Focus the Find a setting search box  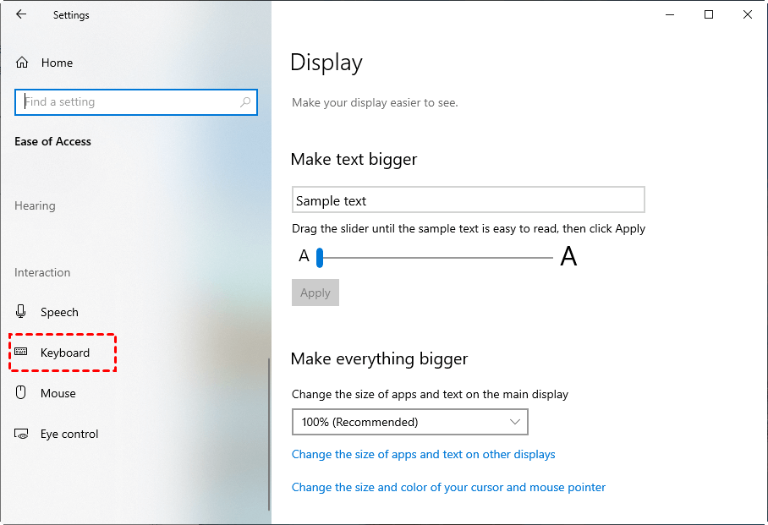pyautogui.click(x=135, y=101)
